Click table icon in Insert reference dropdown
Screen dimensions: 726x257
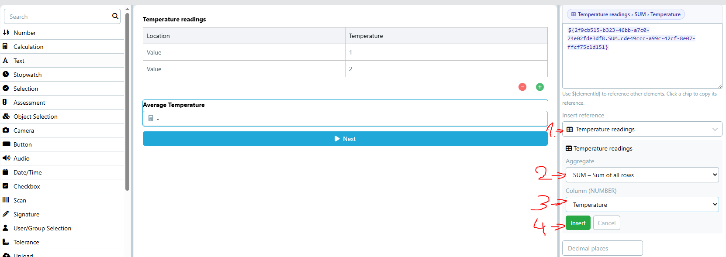click(570, 130)
